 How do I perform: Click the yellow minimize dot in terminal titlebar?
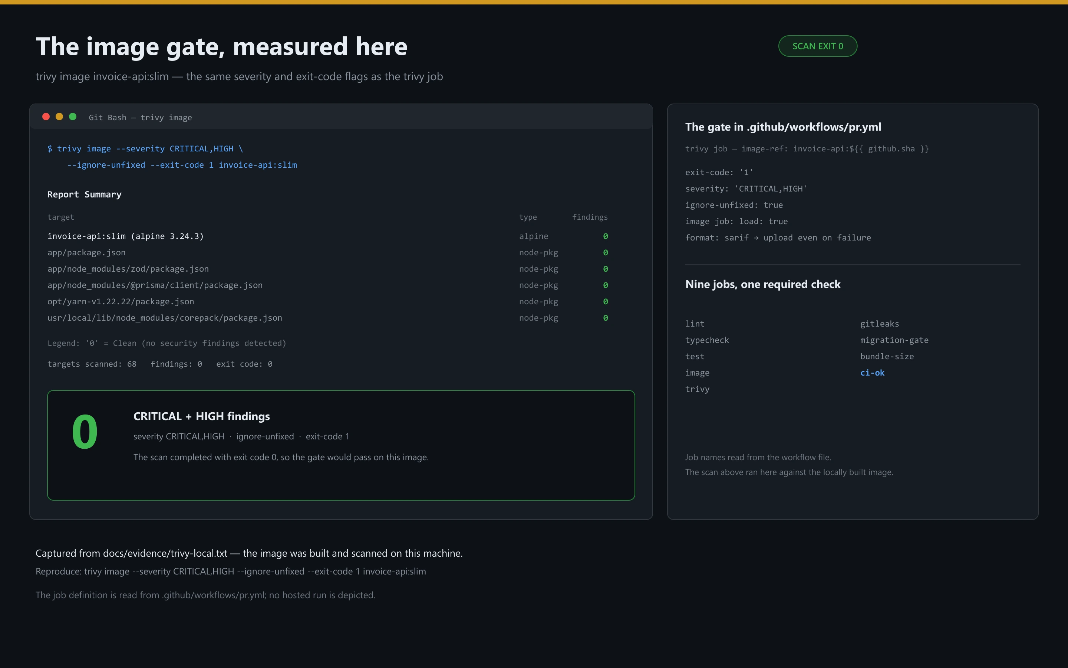coord(59,117)
